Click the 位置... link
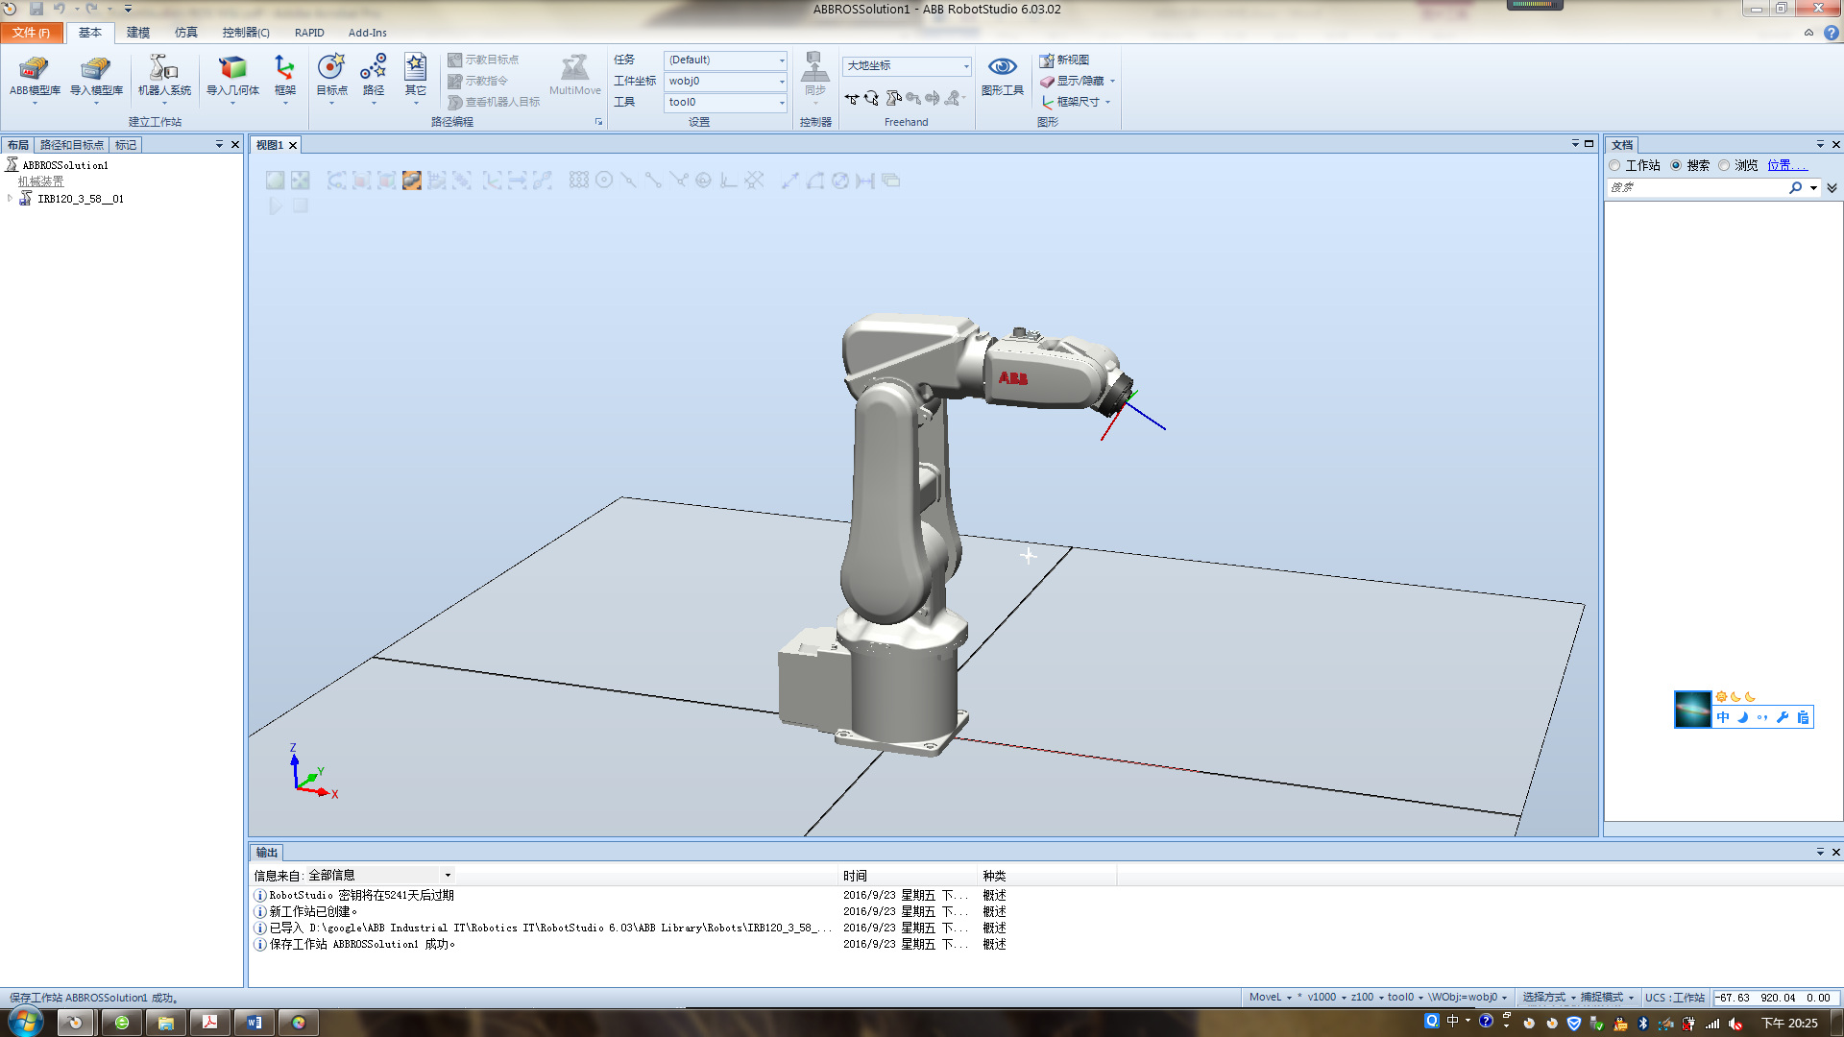 (x=1786, y=165)
